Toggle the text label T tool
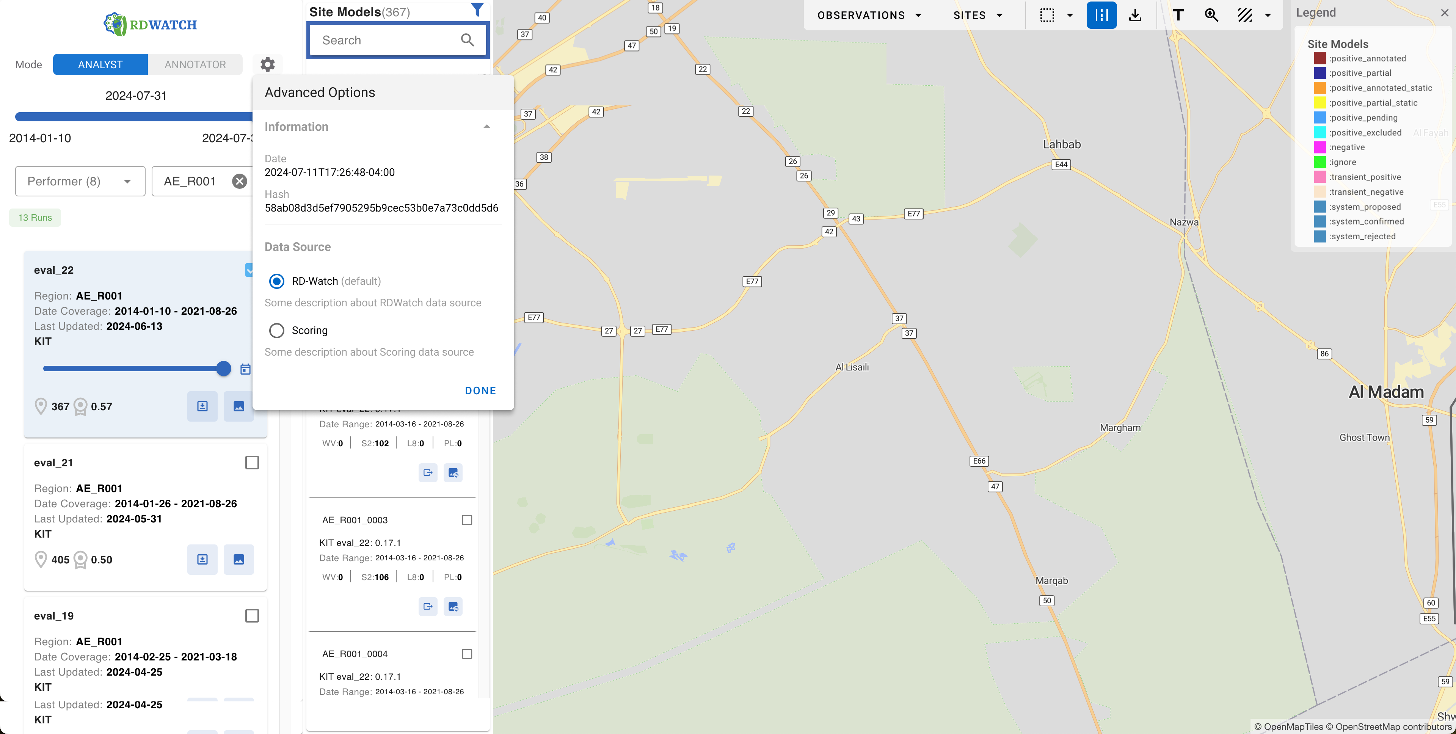 pyautogui.click(x=1178, y=15)
